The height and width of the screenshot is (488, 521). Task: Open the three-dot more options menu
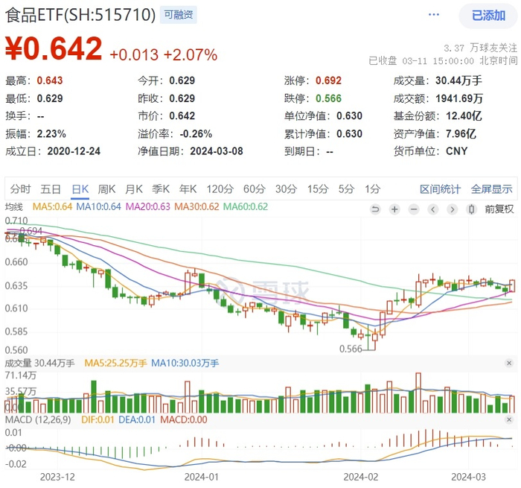434,15
